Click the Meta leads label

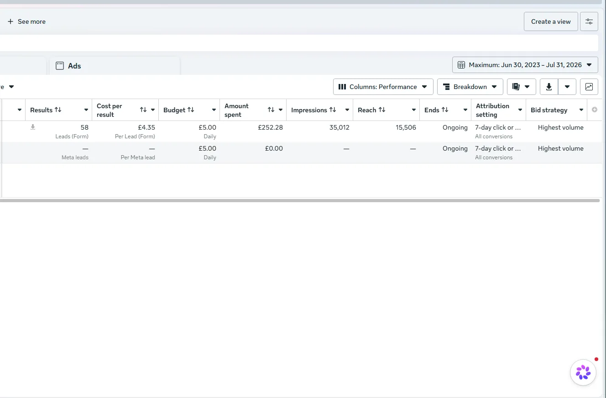click(75, 157)
